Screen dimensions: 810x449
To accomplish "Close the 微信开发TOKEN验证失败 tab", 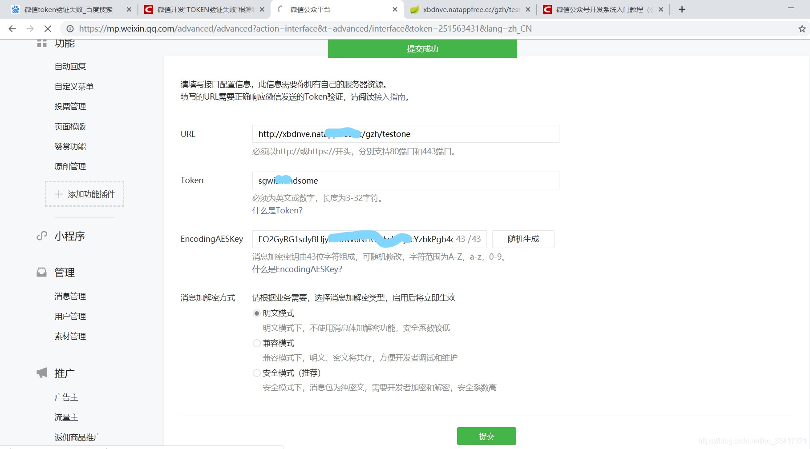I will (262, 9).
